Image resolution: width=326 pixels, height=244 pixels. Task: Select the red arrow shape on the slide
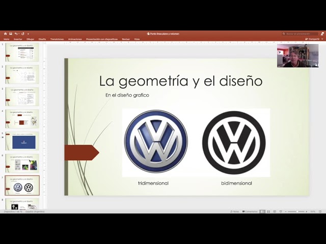(x=81, y=152)
